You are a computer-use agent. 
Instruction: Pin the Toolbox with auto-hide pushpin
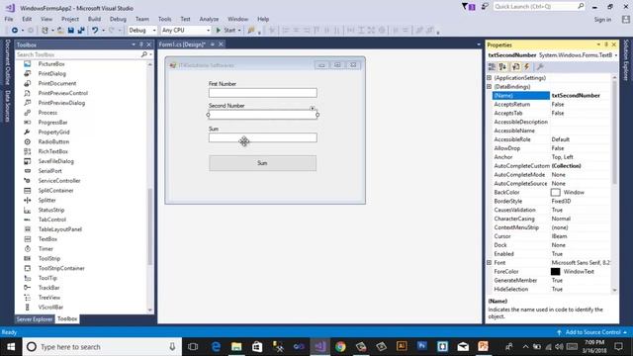tap(141, 44)
